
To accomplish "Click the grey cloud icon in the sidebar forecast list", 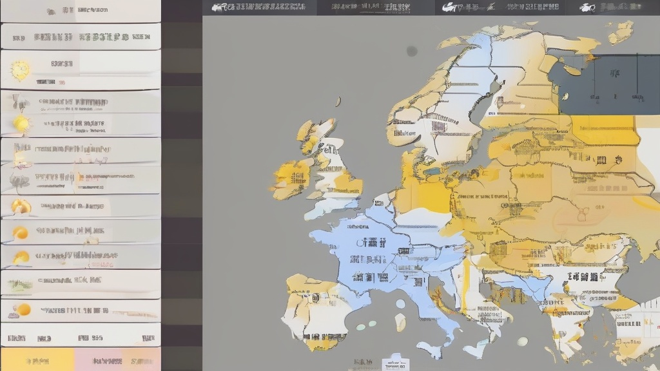I will tap(20, 181).
